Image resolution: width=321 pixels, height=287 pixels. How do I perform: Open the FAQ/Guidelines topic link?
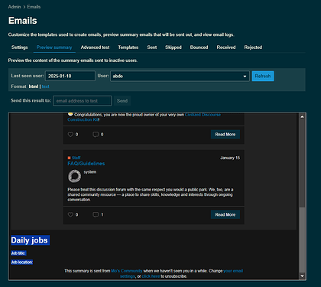(86, 164)
